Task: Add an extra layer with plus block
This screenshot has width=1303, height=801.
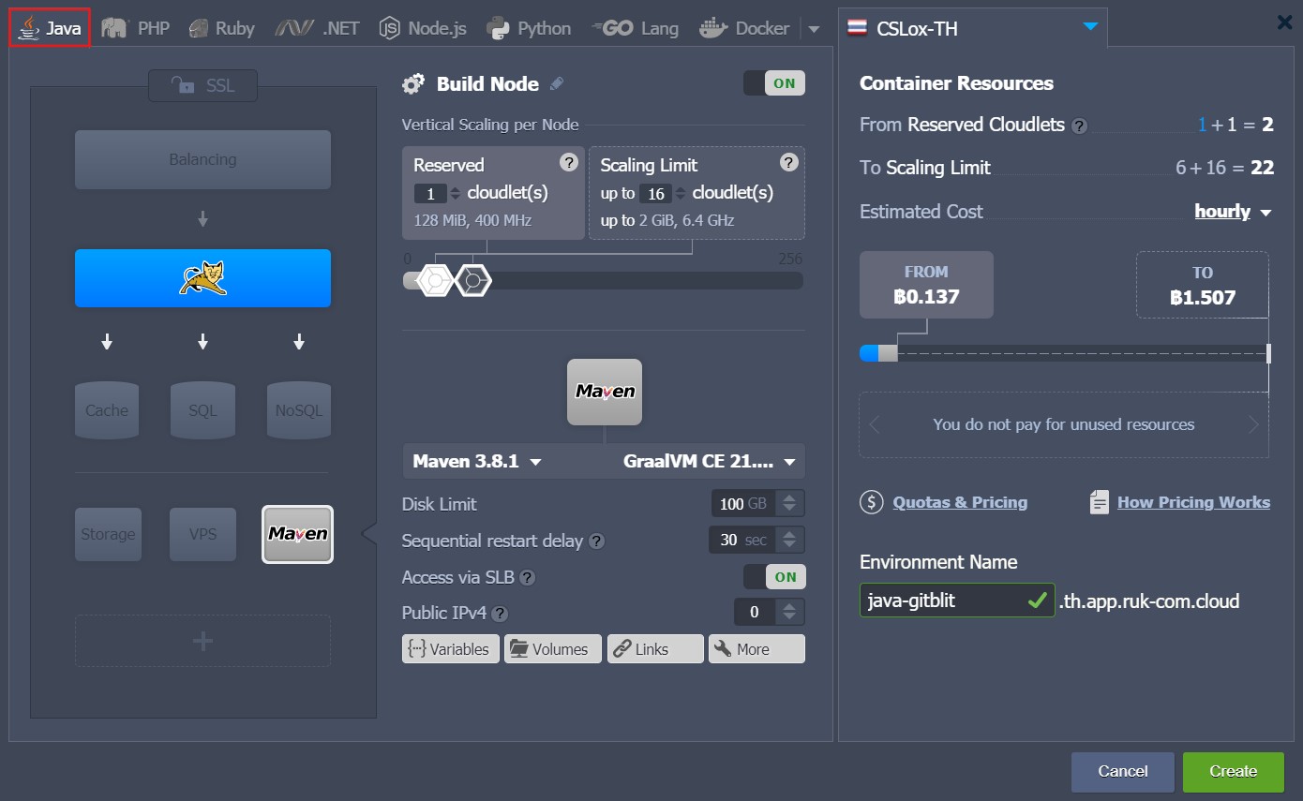Action: (x=202, y=641)
